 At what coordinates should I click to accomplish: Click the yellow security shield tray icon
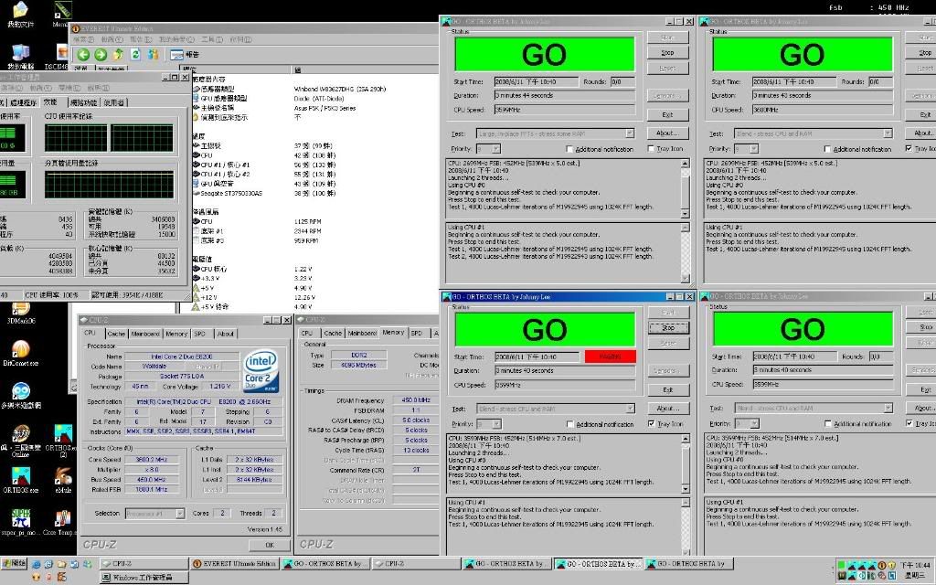point(892,565)
